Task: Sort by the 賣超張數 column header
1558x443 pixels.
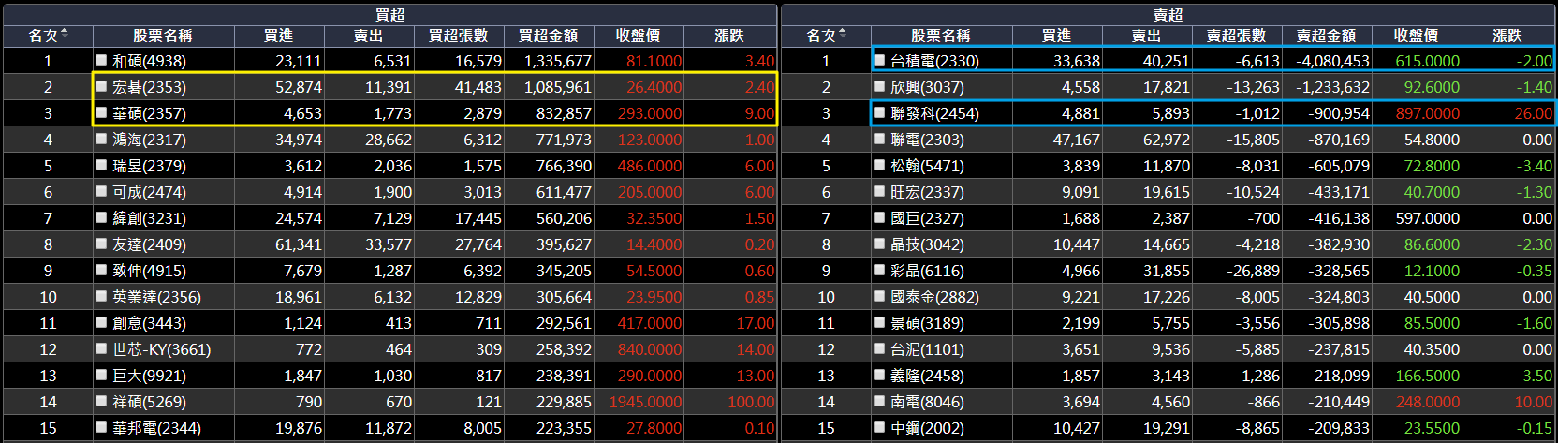Action: tap(1237, 36)
